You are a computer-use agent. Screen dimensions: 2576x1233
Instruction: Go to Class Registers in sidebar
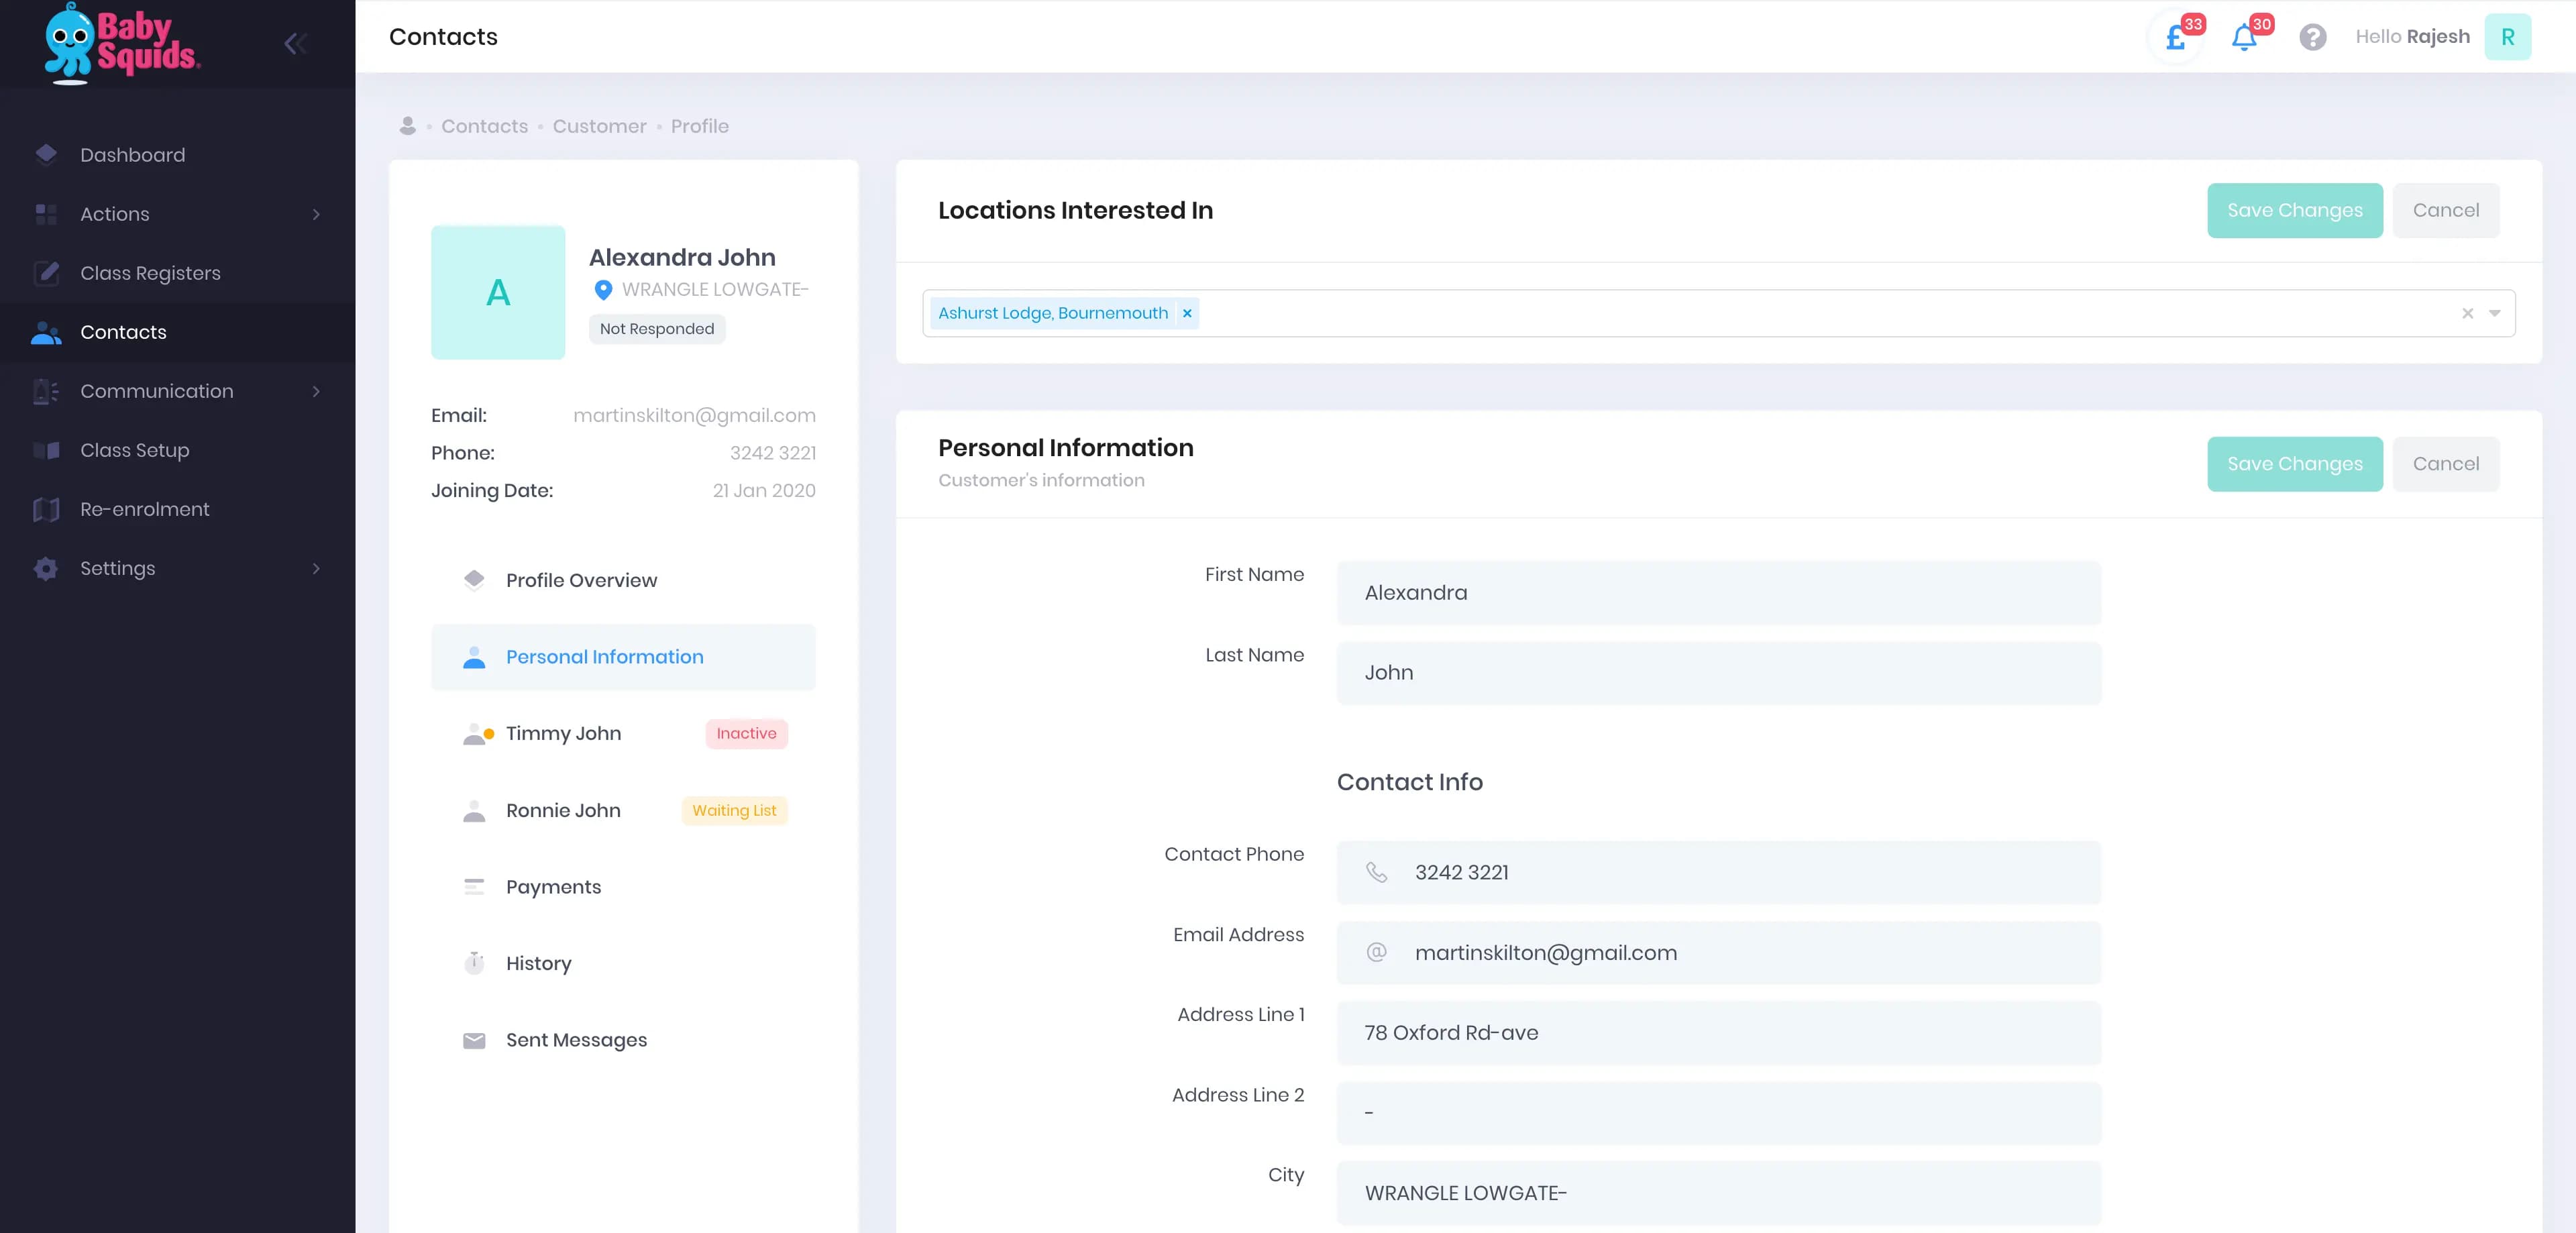pyautogui.click(x=150, y=273)
